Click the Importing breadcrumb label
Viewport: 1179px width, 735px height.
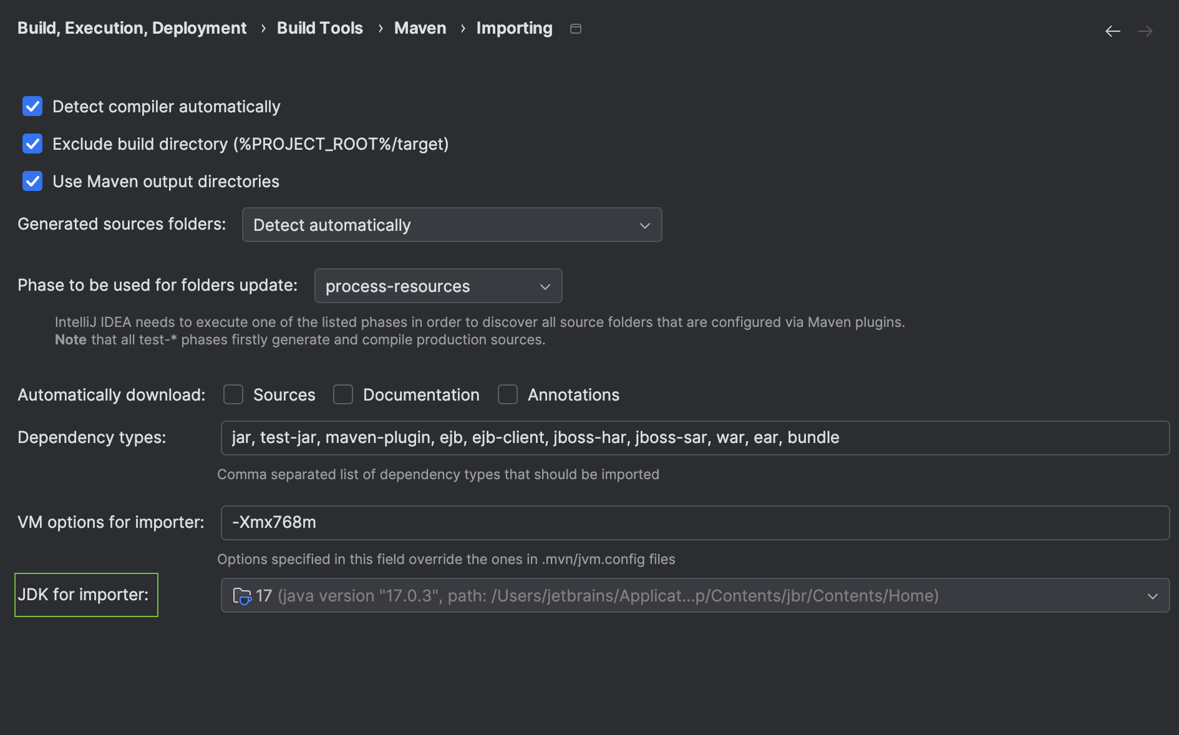(x=514, y=28)
